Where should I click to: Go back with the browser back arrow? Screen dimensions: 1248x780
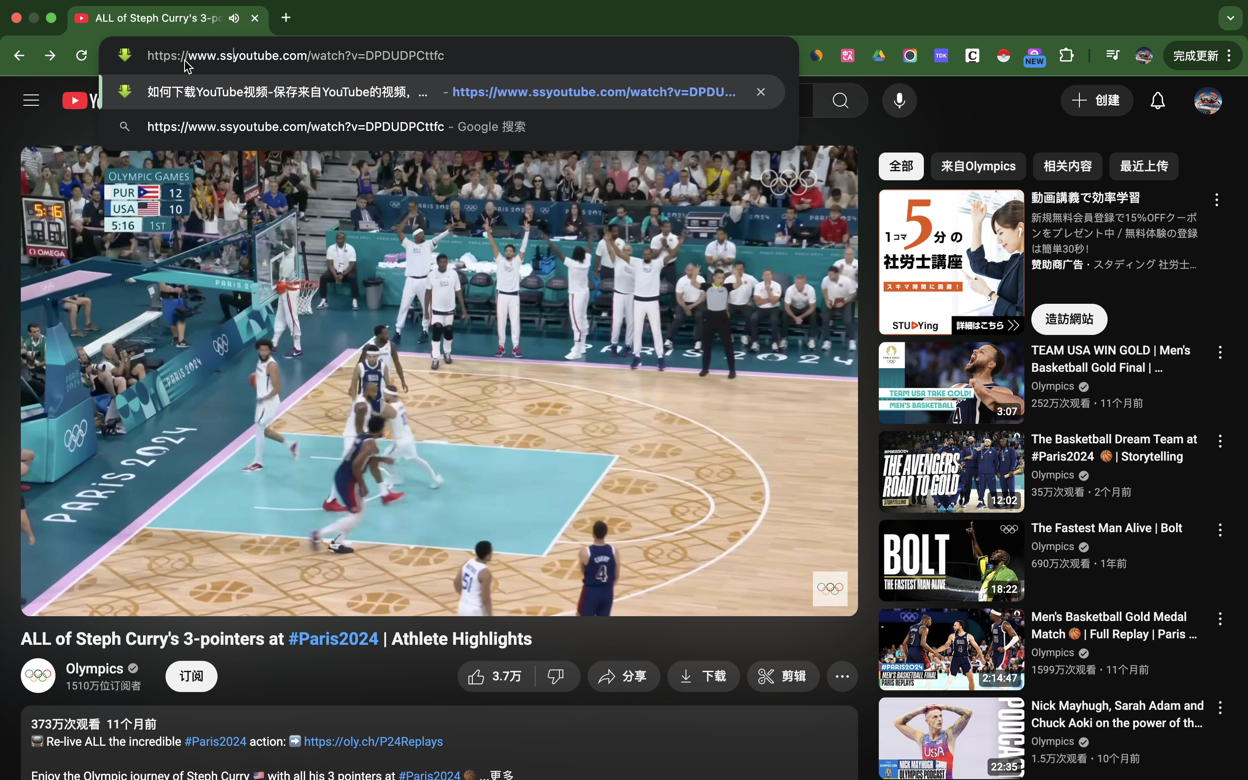[19, 55]
